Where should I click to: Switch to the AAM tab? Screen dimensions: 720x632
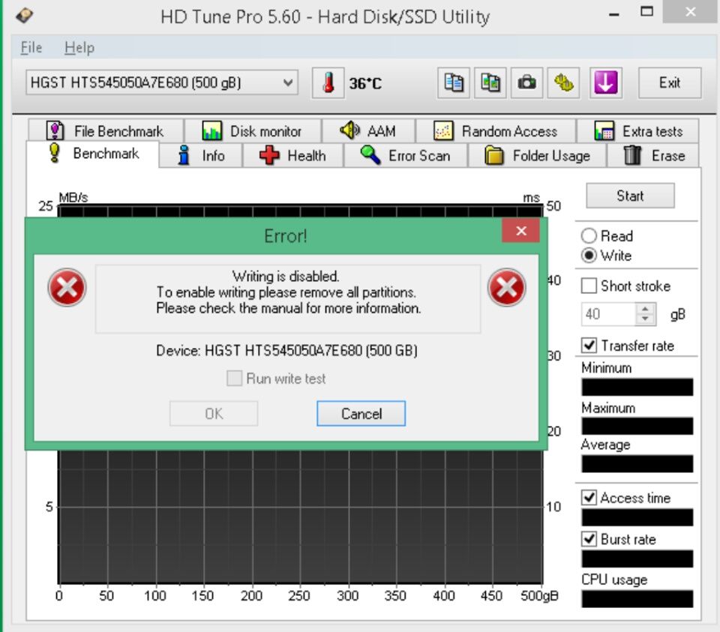369,131
